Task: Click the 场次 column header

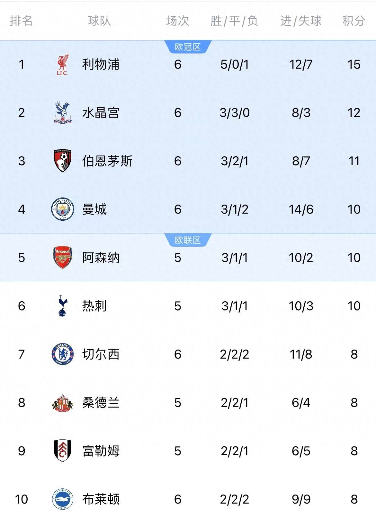Action: [x=177, y=21]
